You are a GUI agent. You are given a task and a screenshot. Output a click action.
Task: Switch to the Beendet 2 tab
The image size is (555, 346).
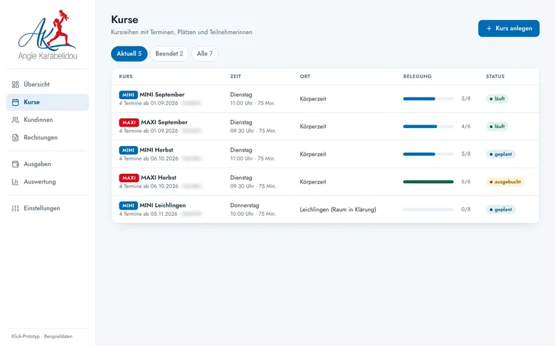pyautogui.click(x=169, y=54)
